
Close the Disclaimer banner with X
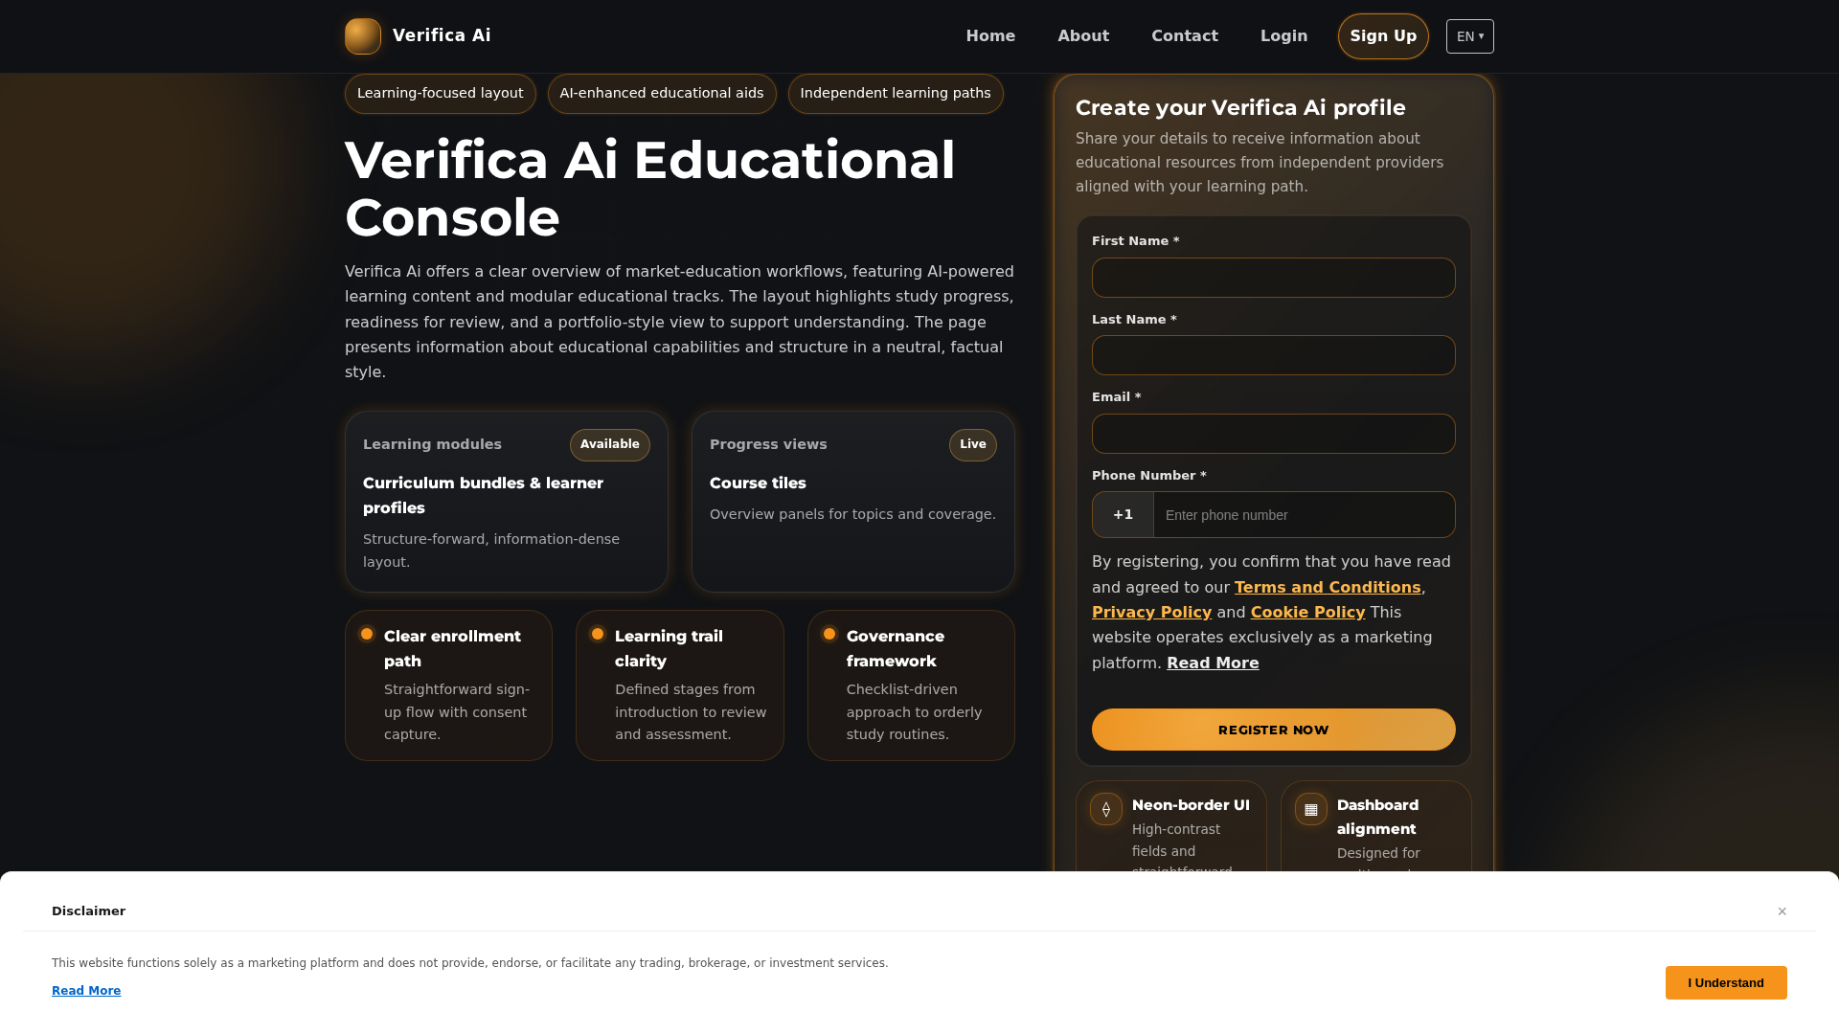tap(1782, 911)
